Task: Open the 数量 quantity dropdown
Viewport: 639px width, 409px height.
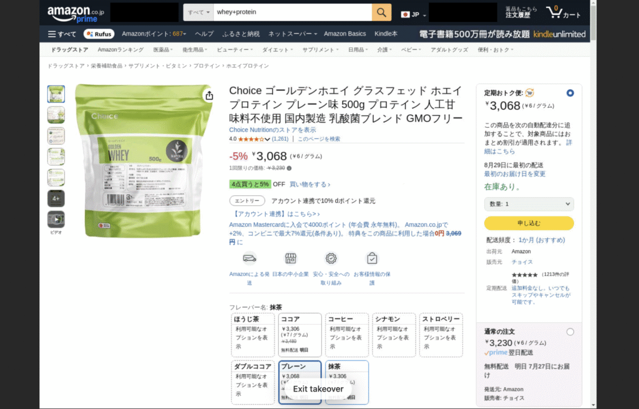Action: click(x=529, y=204)
